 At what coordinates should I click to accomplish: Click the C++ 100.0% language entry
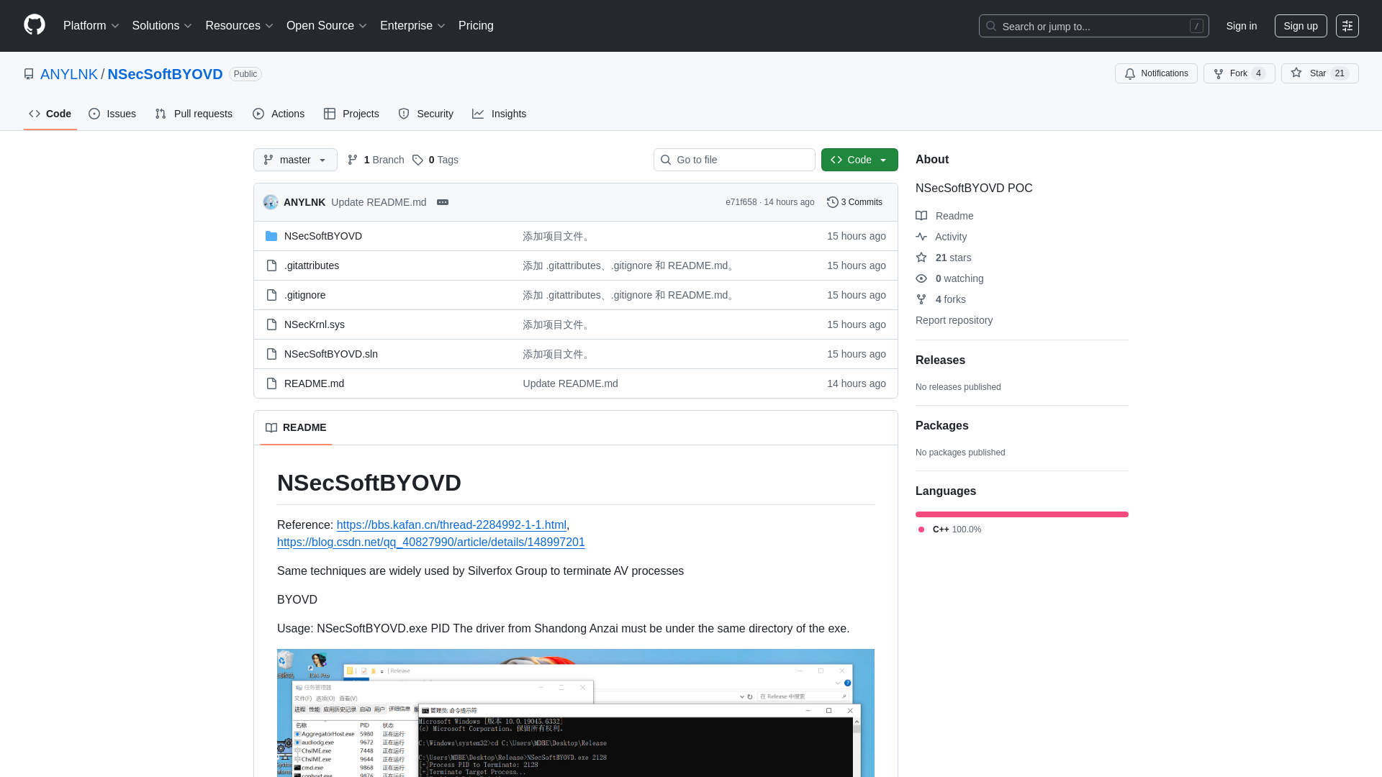point(950,530)
